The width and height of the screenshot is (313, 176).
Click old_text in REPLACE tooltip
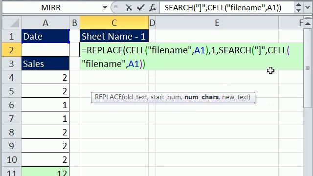tap(136, 97)
